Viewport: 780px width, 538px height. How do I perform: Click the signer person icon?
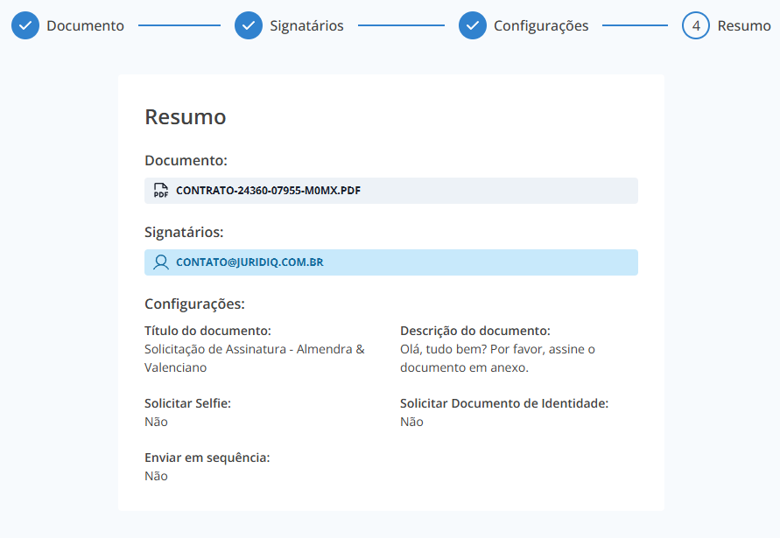(x=161, y=262)
